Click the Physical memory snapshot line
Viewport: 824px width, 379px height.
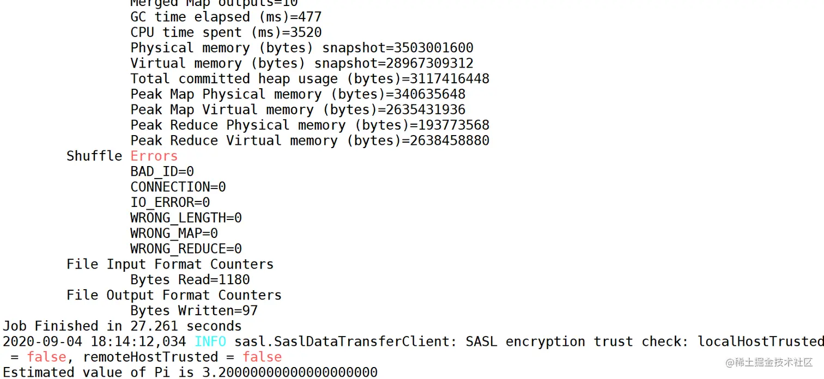tap(301, 48)
